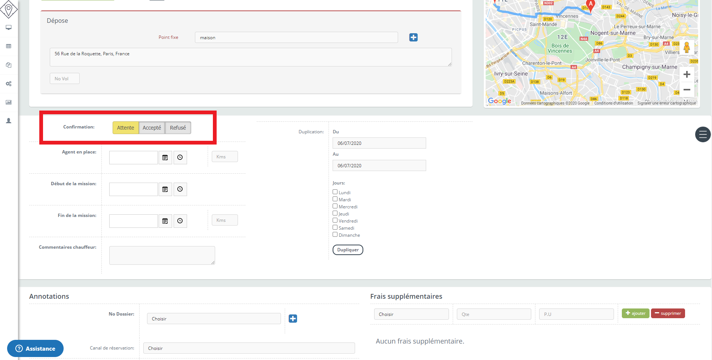712x360 pixels.
Task: Open the clock picker for Début de la mission
Action: tap(180, 189)
